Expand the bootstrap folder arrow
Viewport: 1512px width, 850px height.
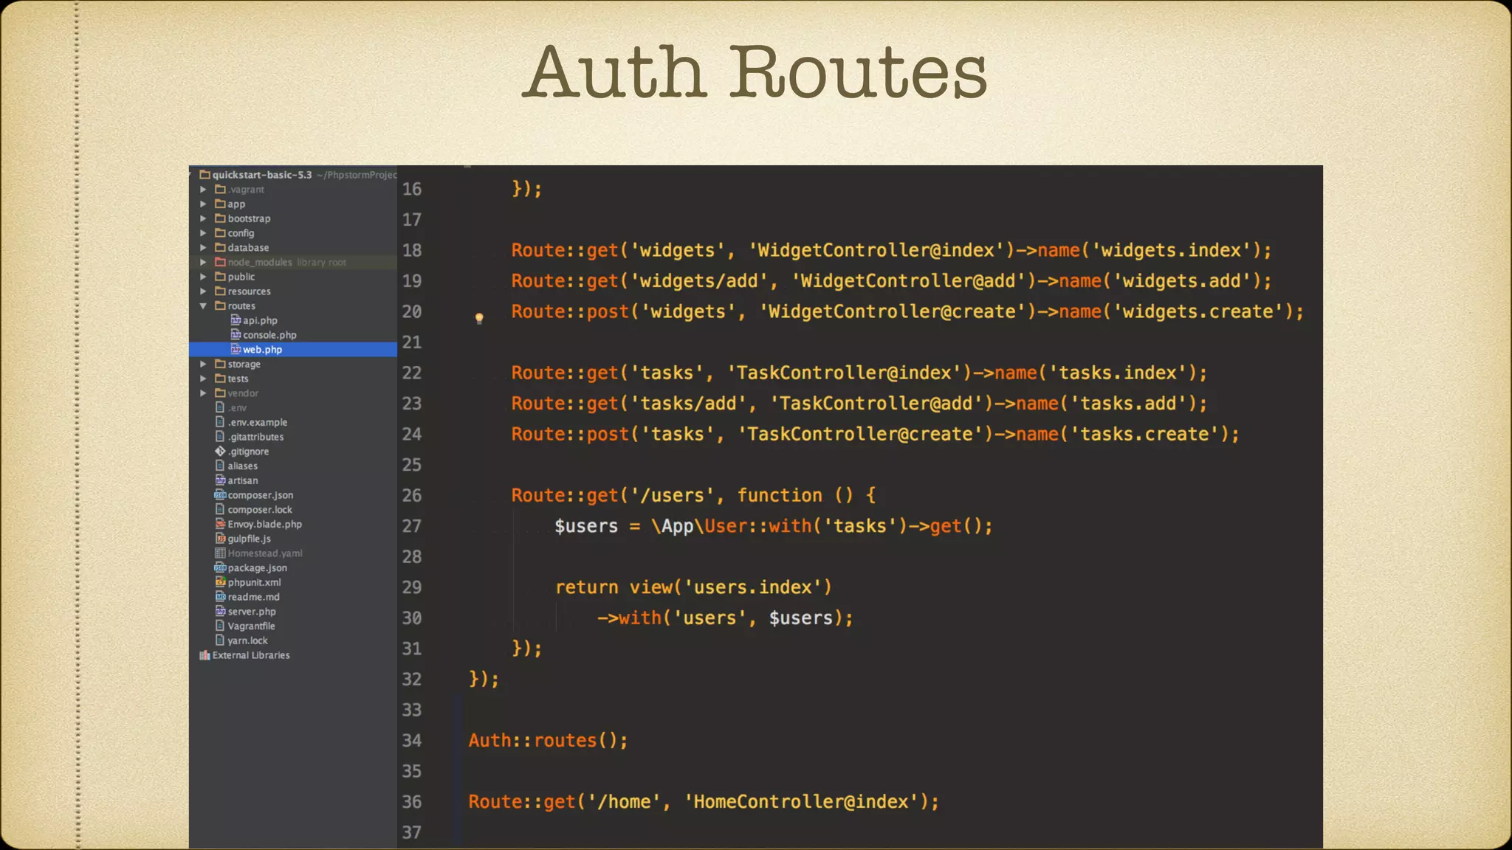point(203,218)
